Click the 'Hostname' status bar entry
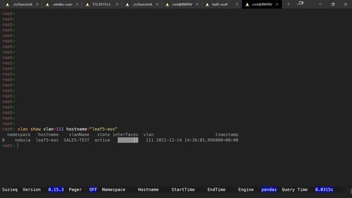The width and height of the screenshot is (352, 198). 148,190
